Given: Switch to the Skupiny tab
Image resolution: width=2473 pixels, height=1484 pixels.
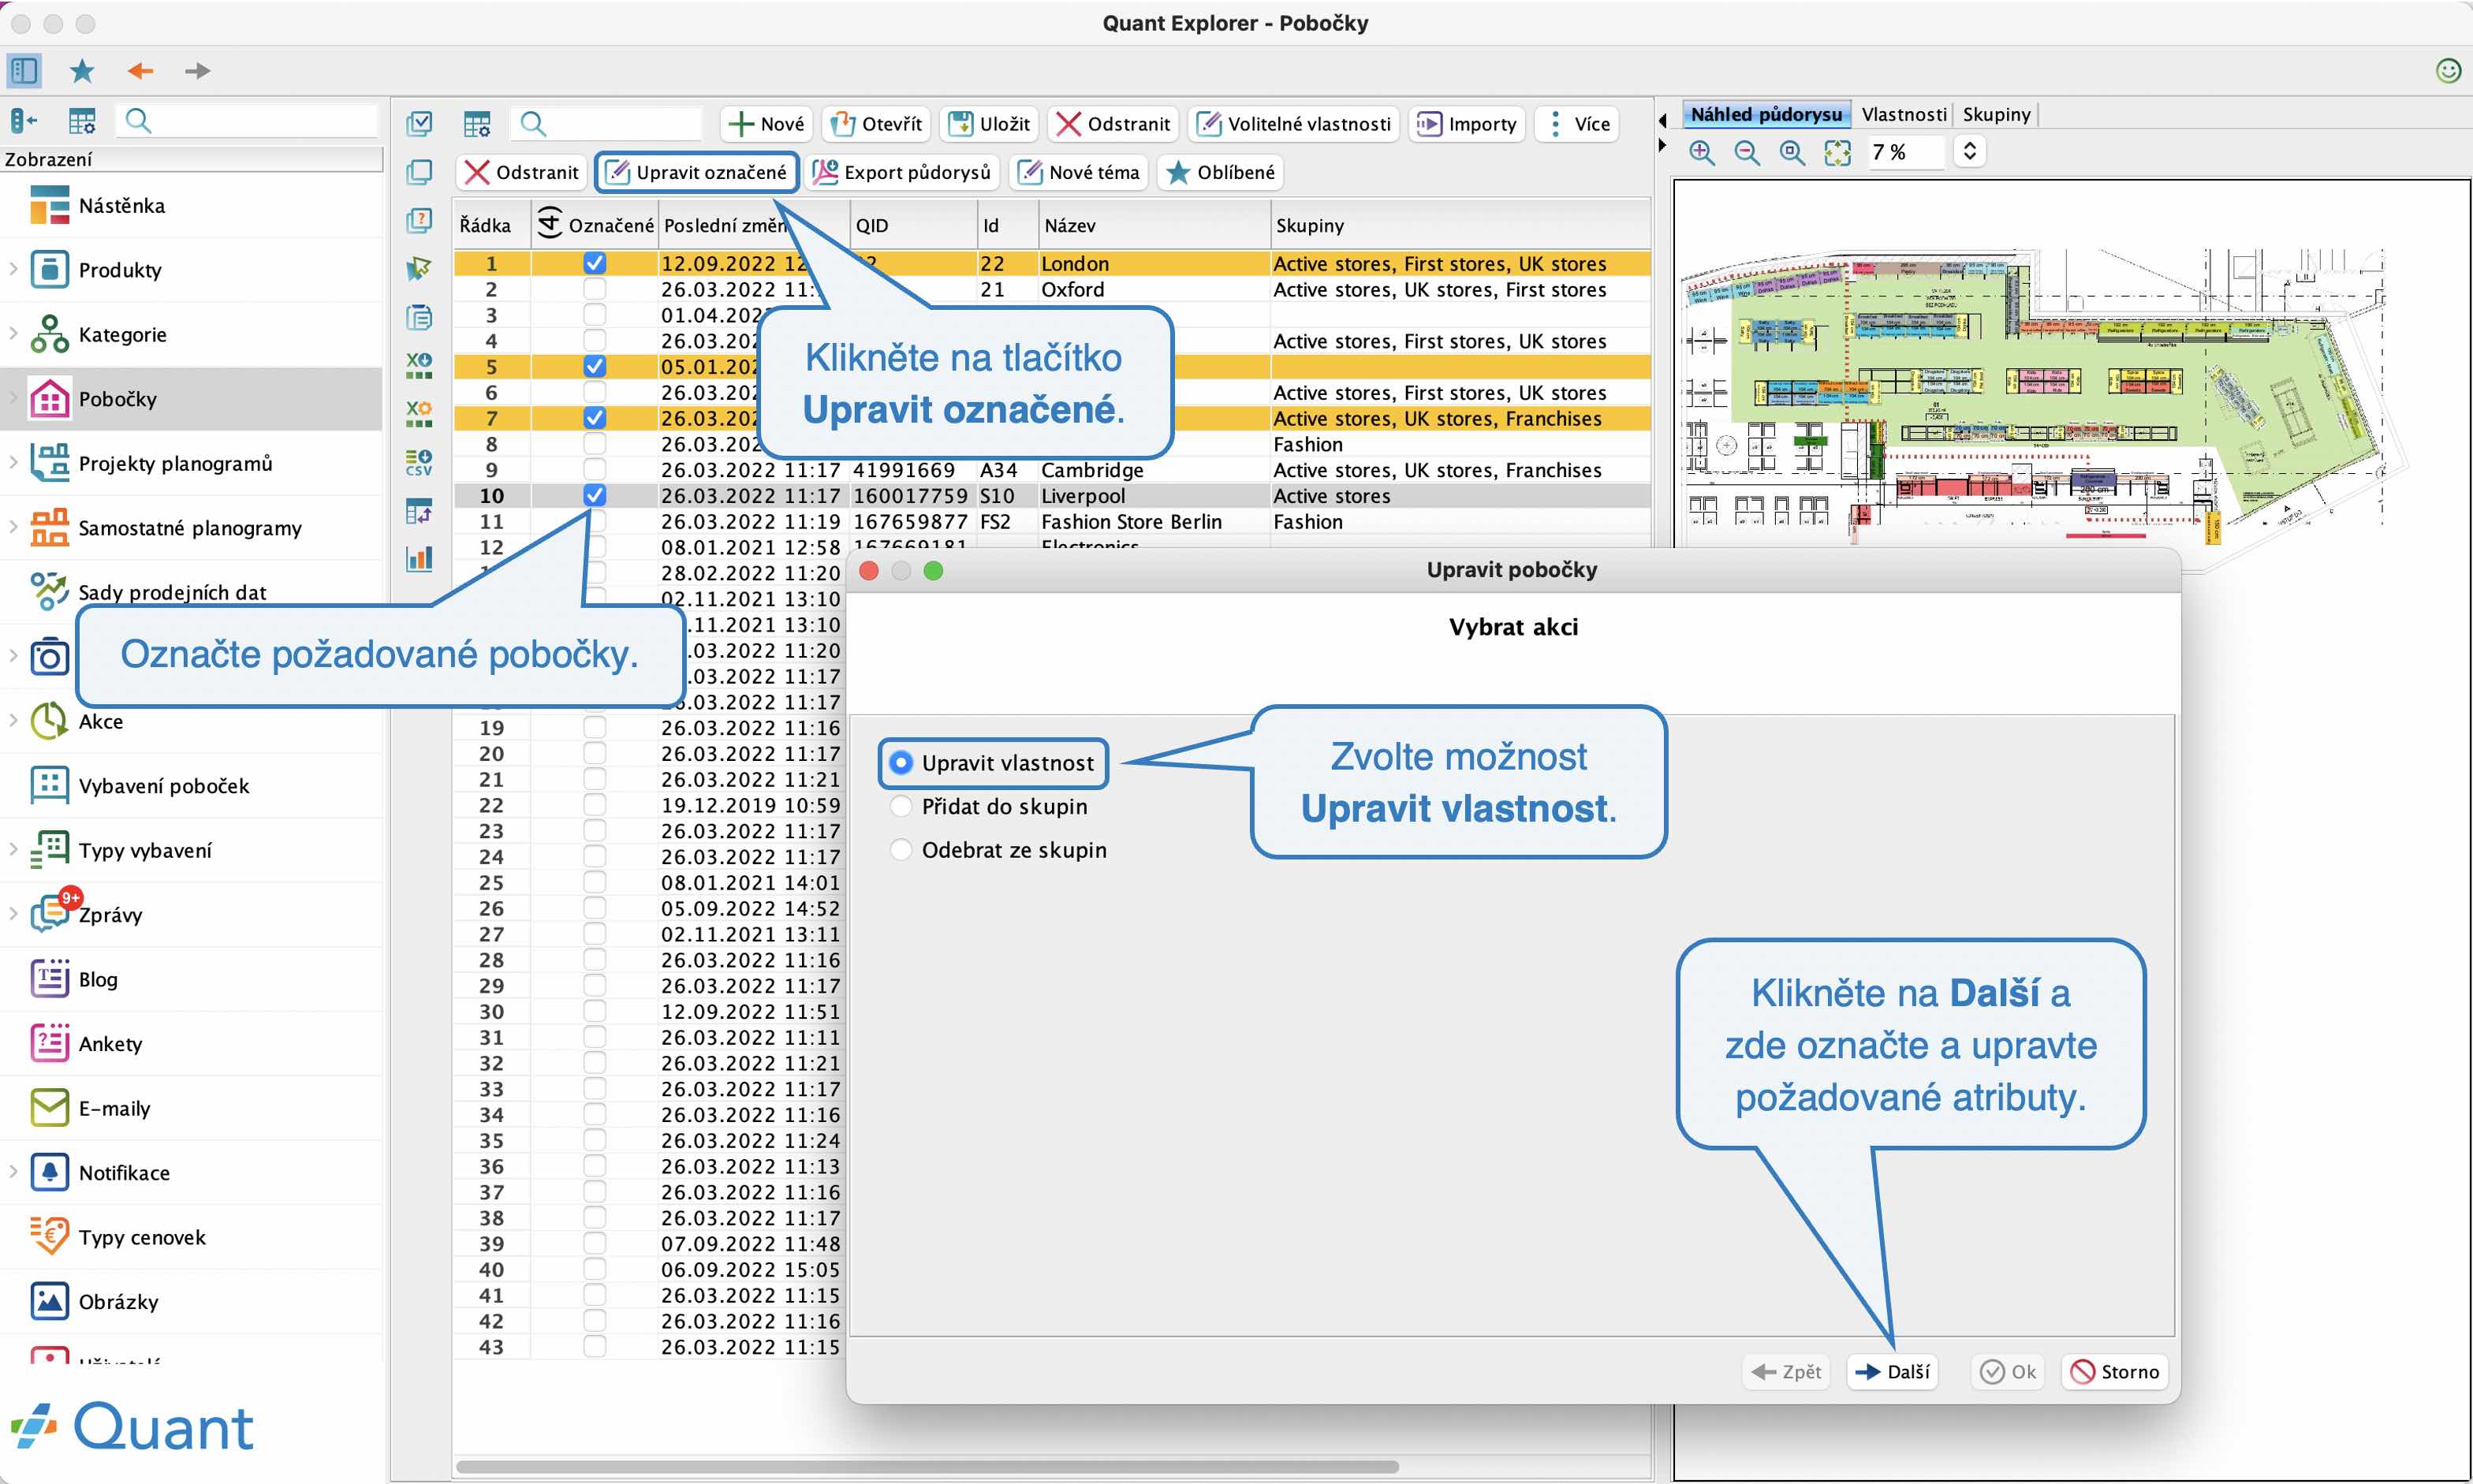Looking at the screenshot, I should coord(1996,114).
